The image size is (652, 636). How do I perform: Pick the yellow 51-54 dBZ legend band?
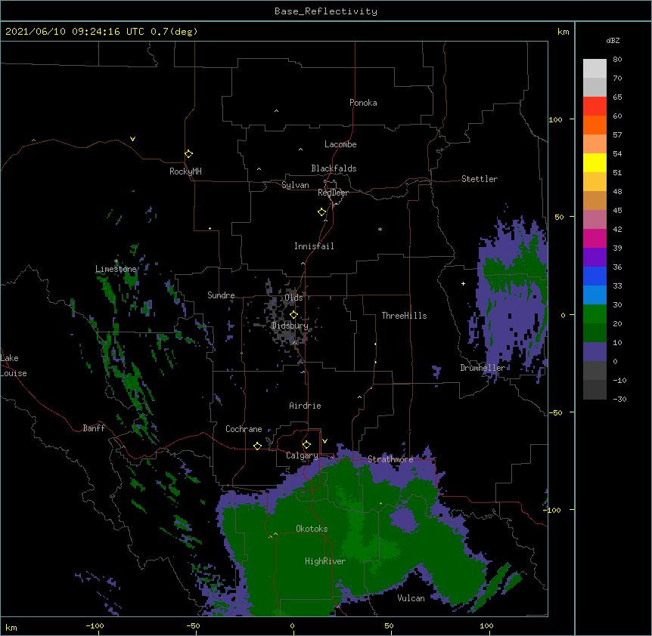pyautogui.click(x=595, y=162)
